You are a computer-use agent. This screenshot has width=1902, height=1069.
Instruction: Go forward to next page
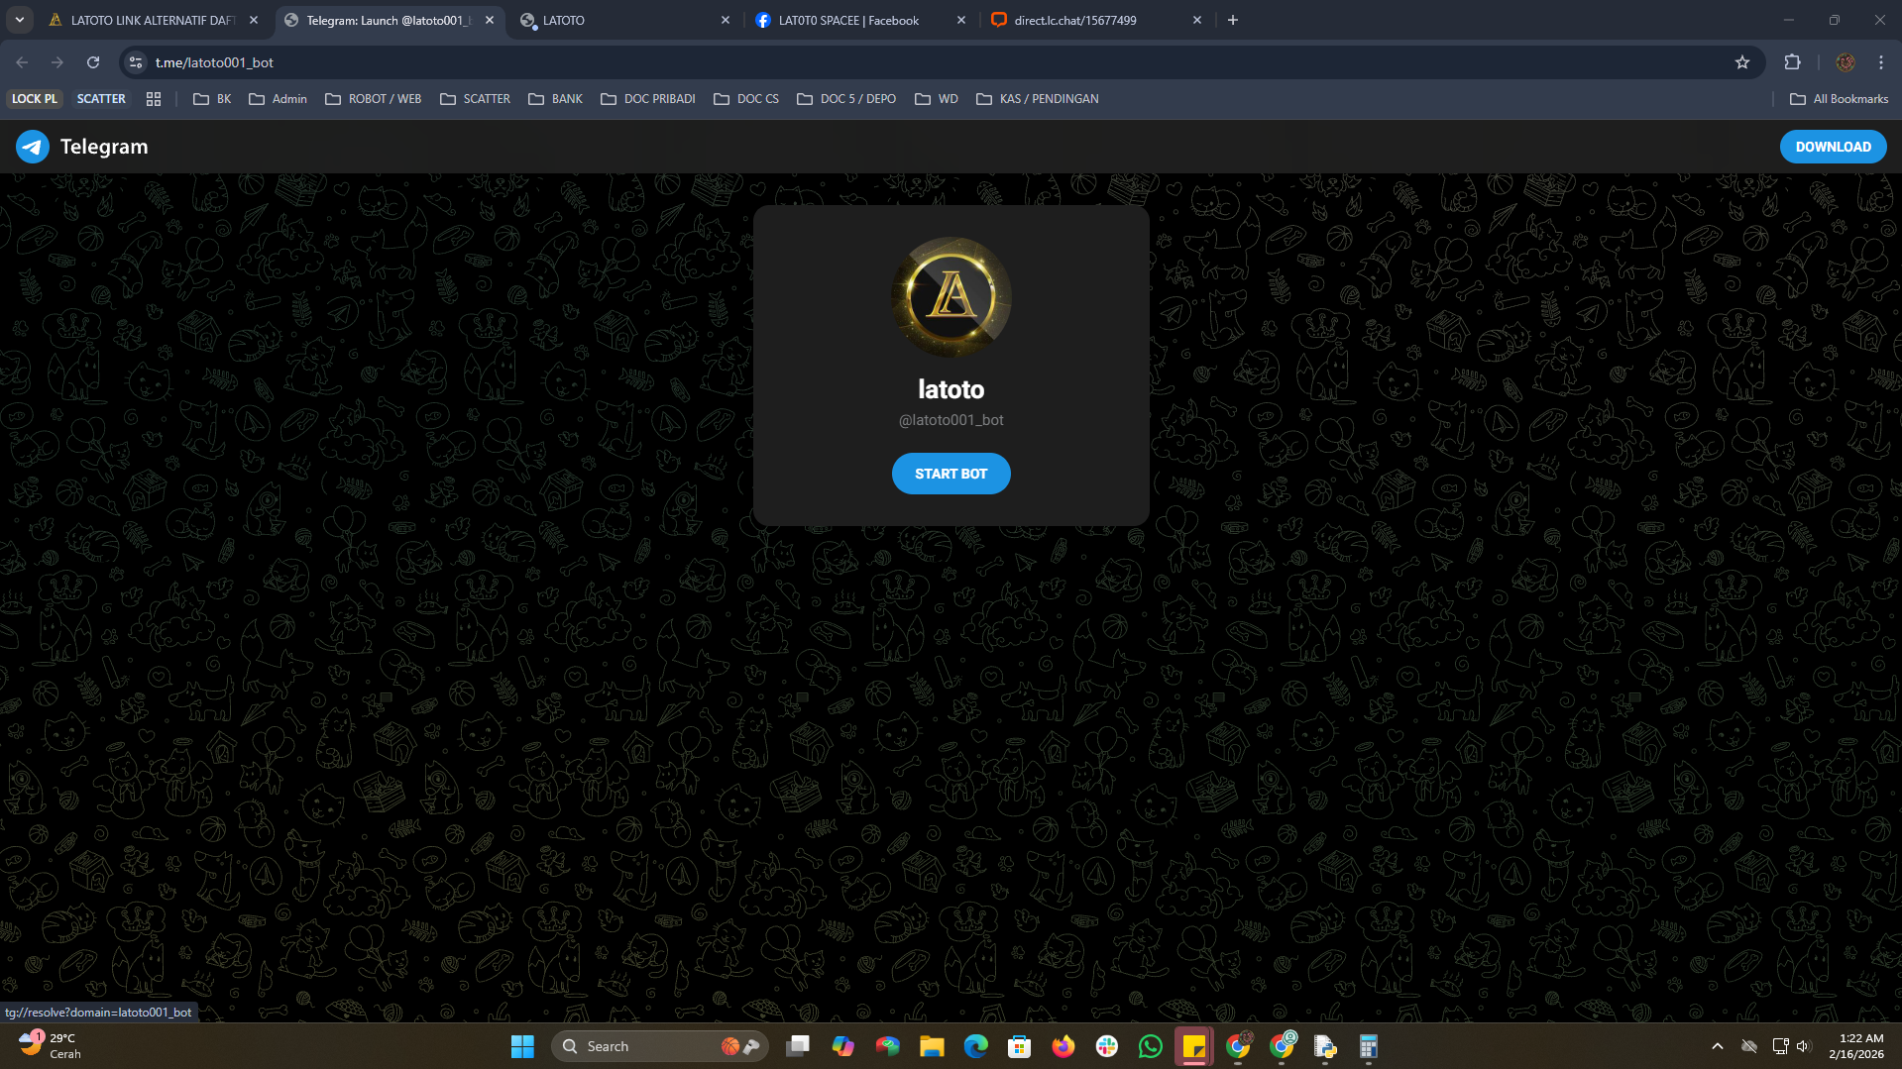pyautogui.click(x=57, y=62)
